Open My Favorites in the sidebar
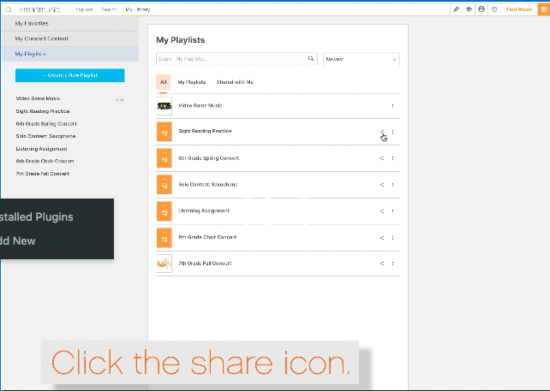The image size is (550, 391). click(x=34, y=25)
